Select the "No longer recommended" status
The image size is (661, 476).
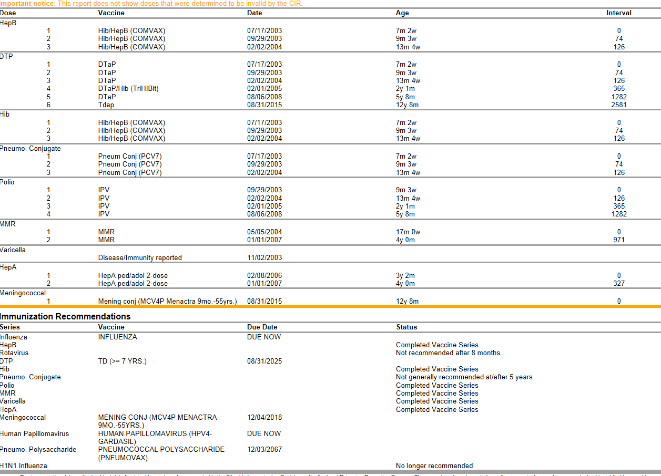434,466
